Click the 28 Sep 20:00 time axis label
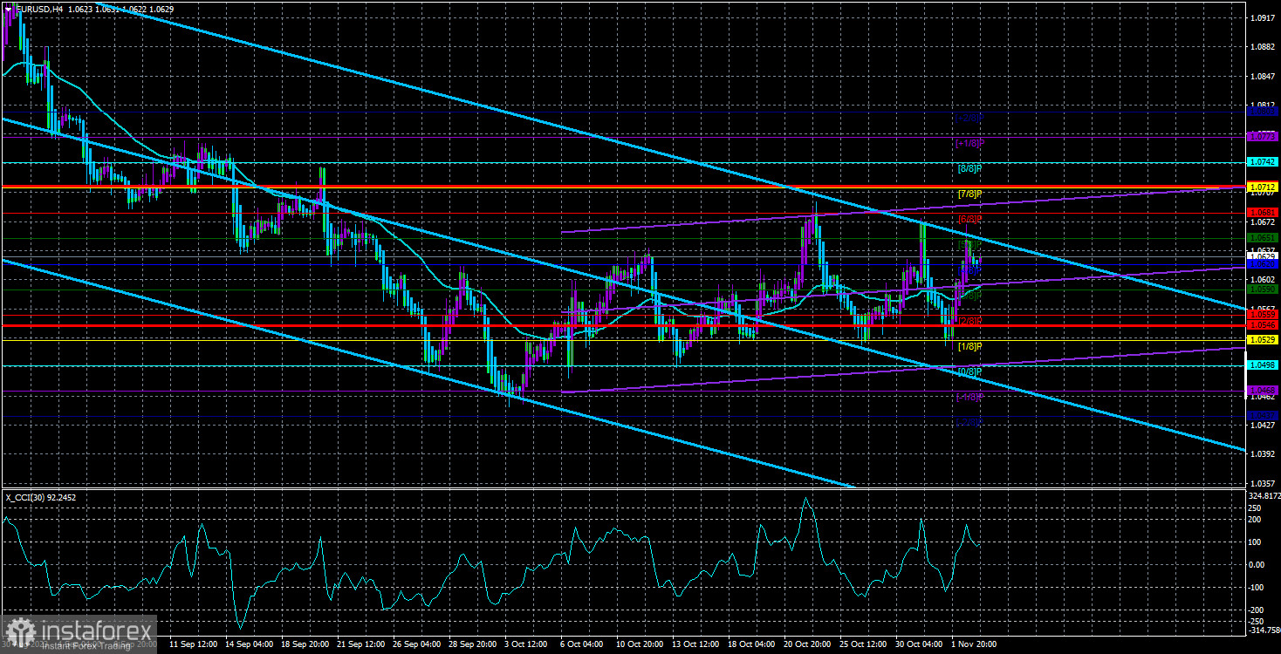 474,644
